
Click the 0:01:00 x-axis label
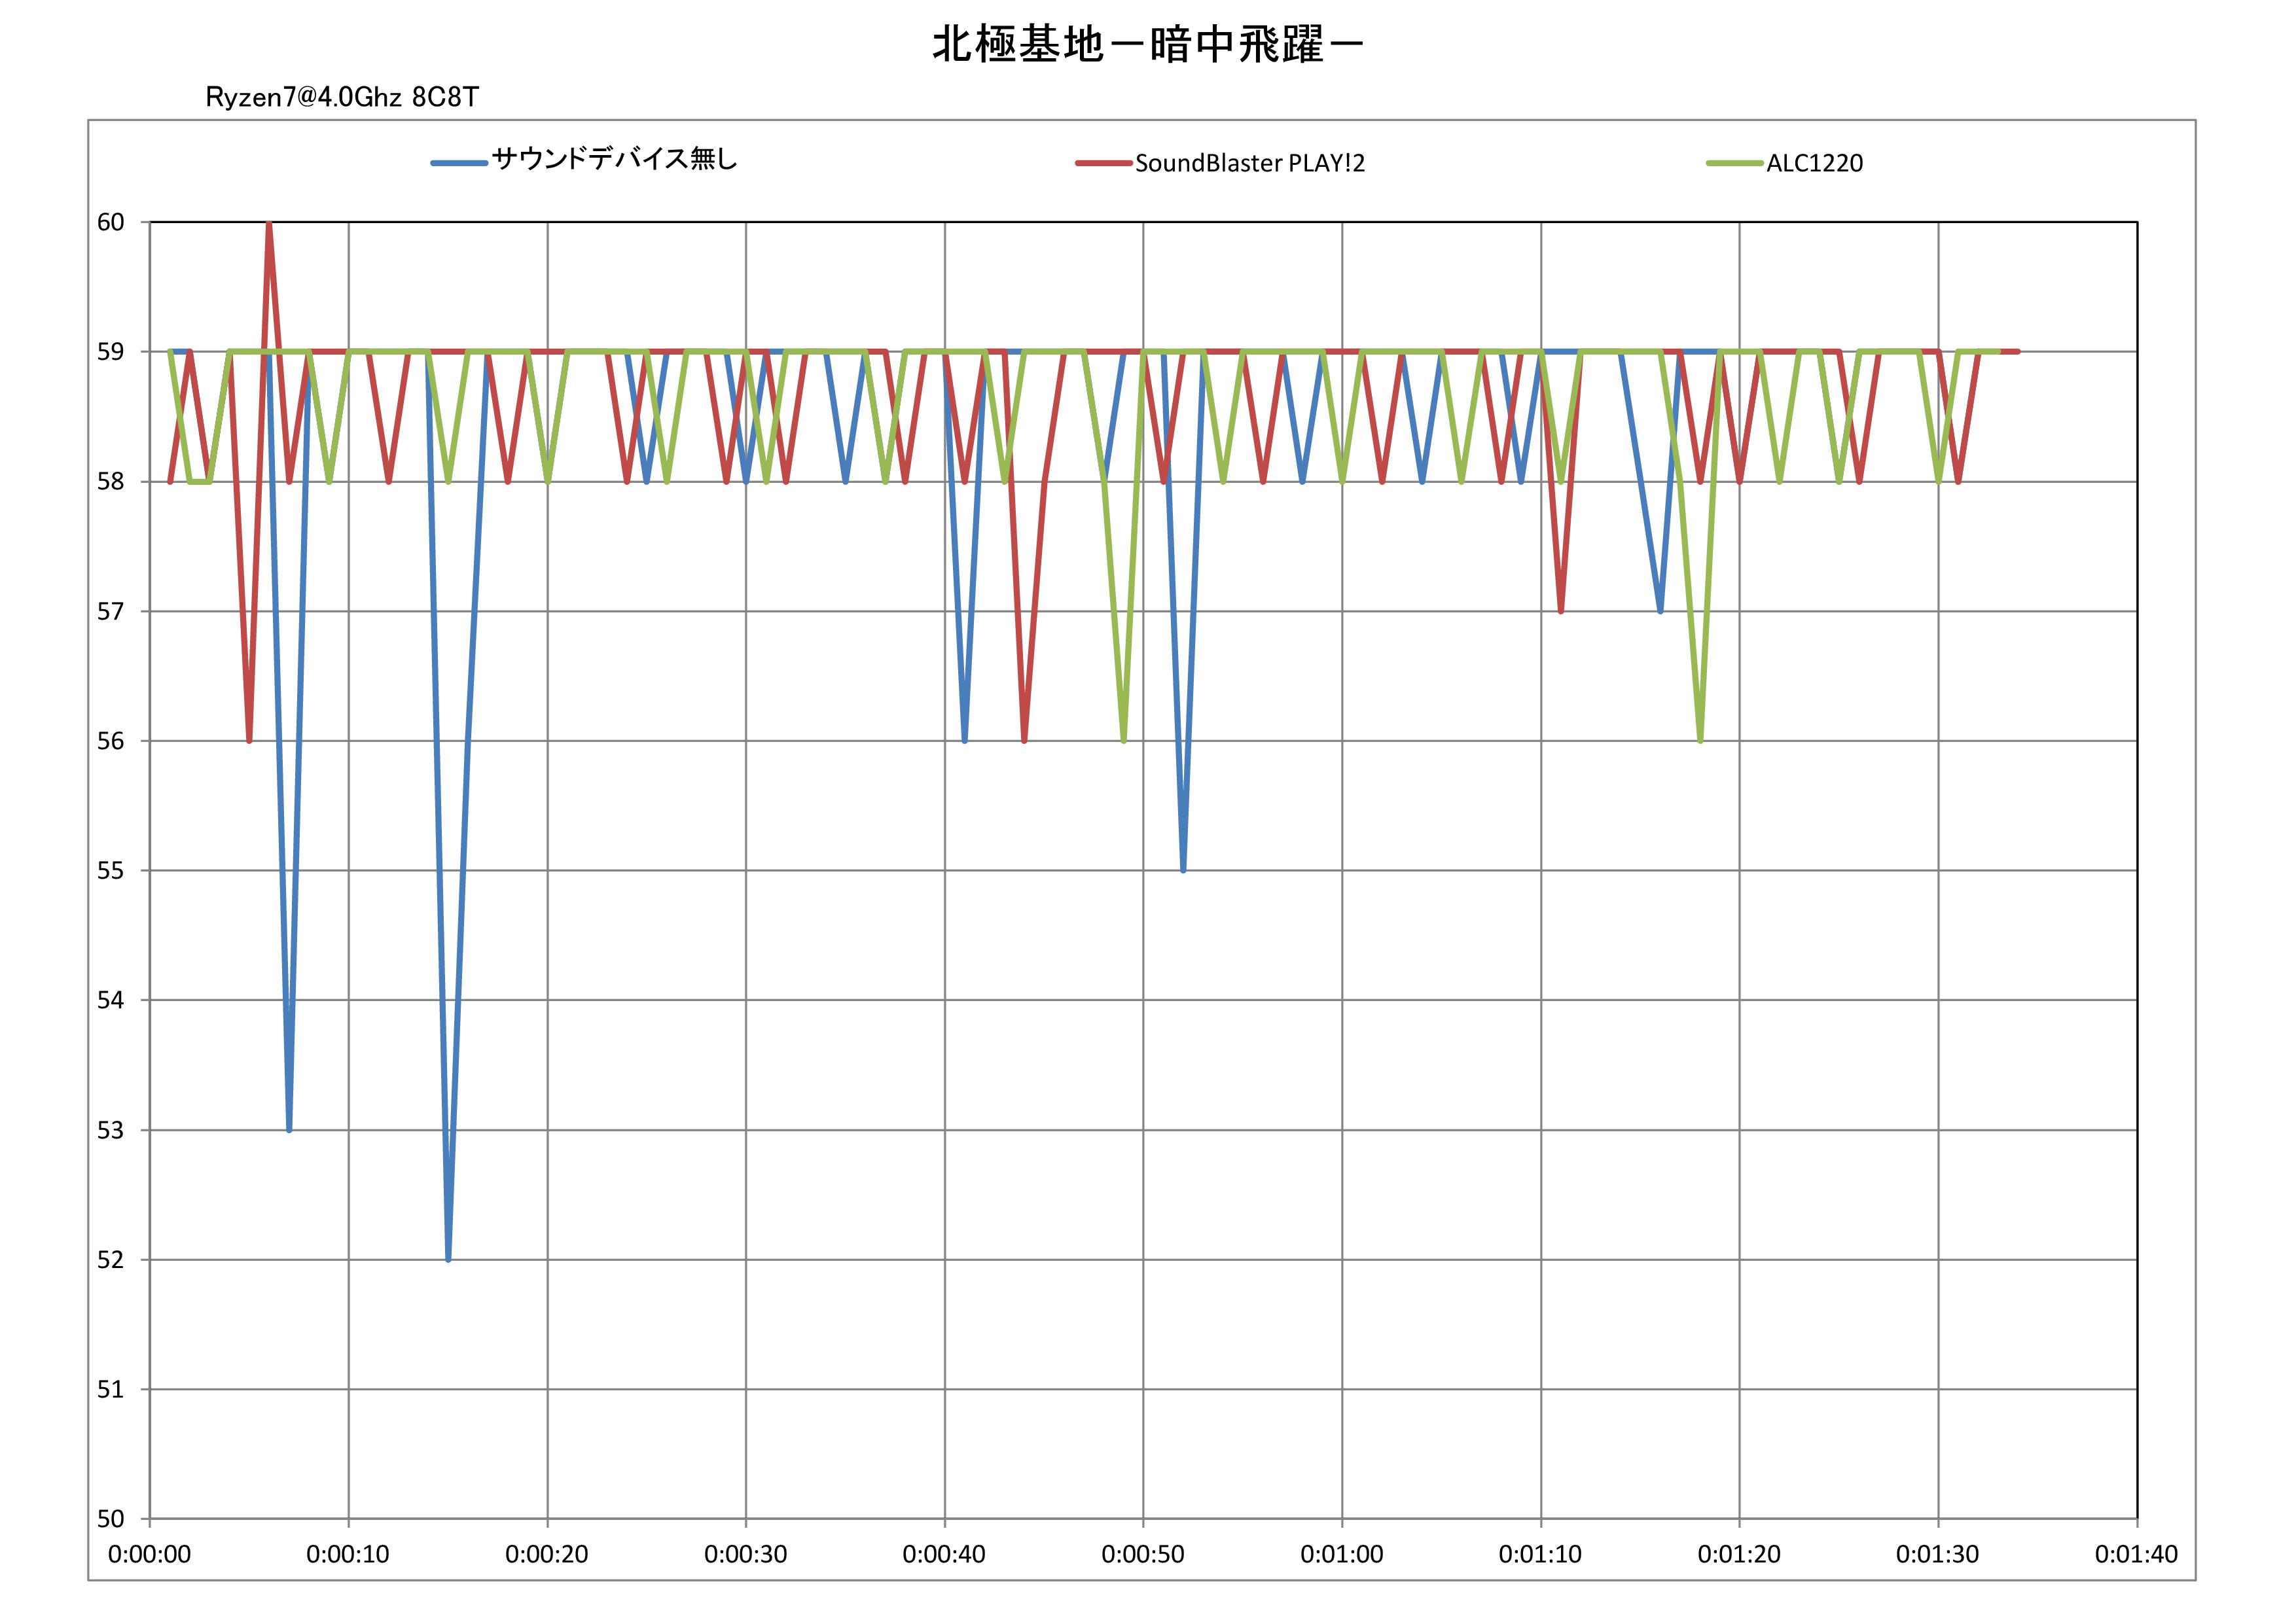pos(1341,1555)
